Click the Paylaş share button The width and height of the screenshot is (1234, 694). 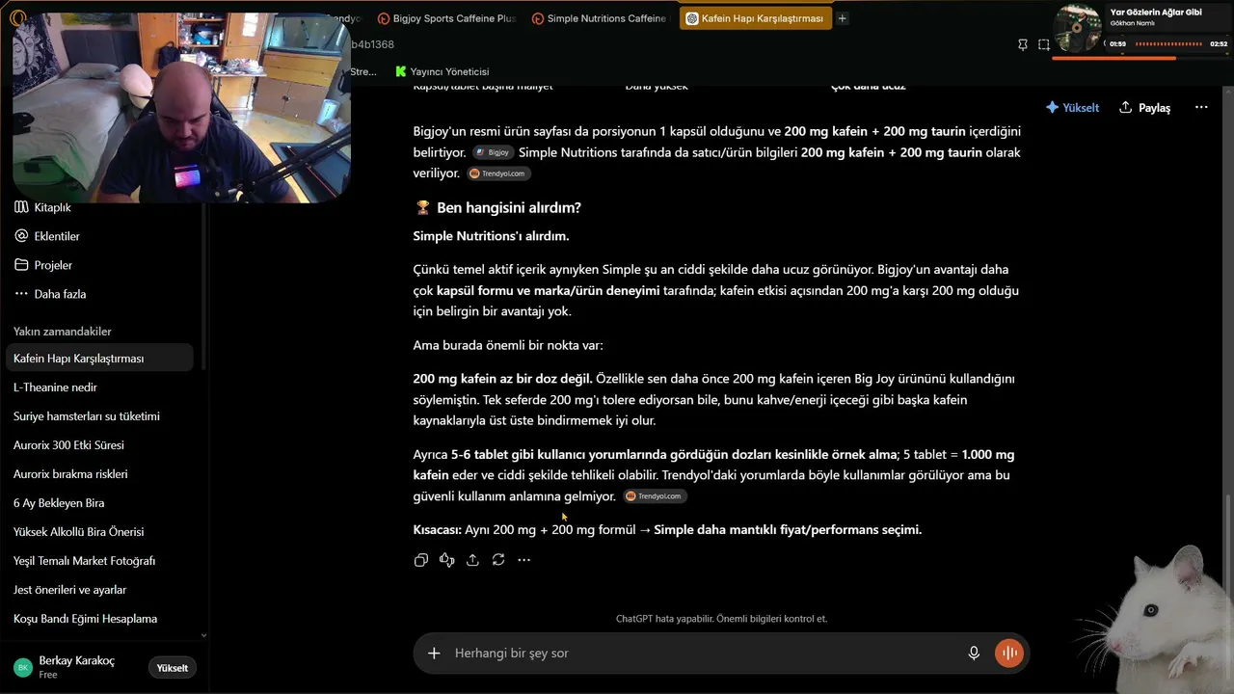tap(1144, 108)
